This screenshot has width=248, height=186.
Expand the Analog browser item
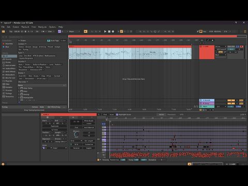(x=19, y=95)
